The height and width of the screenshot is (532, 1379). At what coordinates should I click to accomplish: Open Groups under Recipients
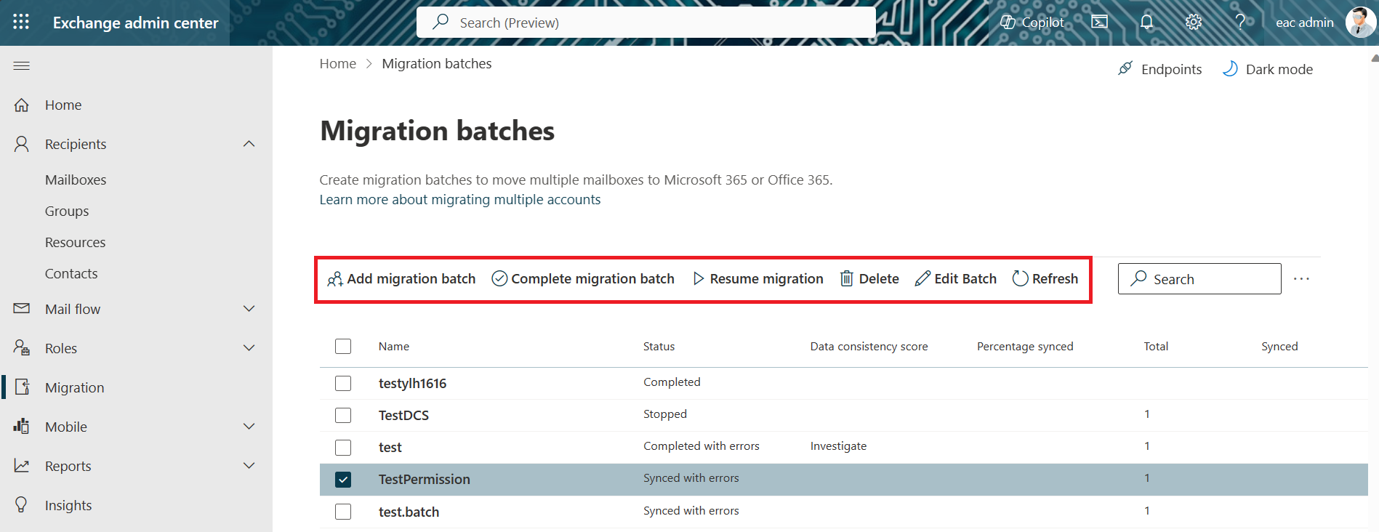coord(67,211)
